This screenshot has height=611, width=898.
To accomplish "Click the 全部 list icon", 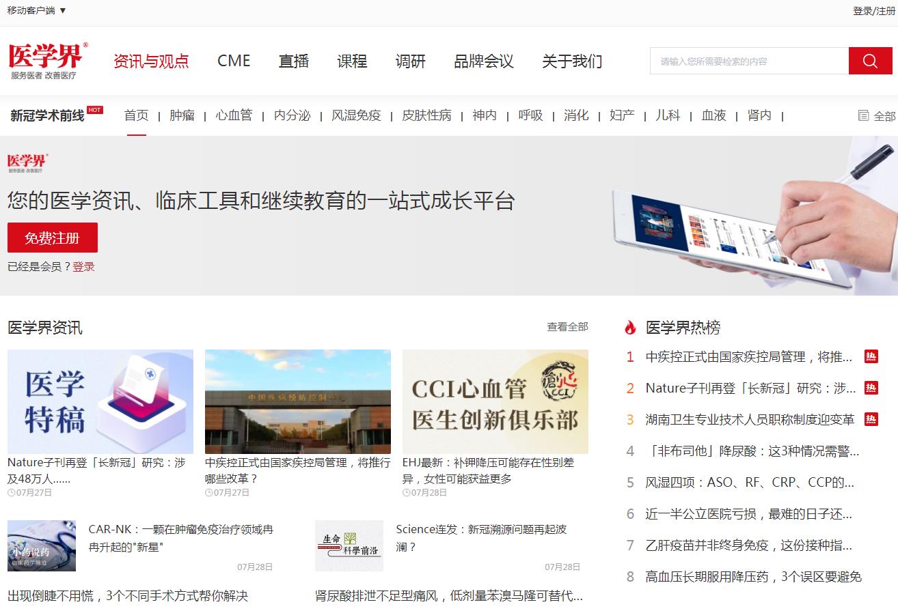I will point(863,115).
